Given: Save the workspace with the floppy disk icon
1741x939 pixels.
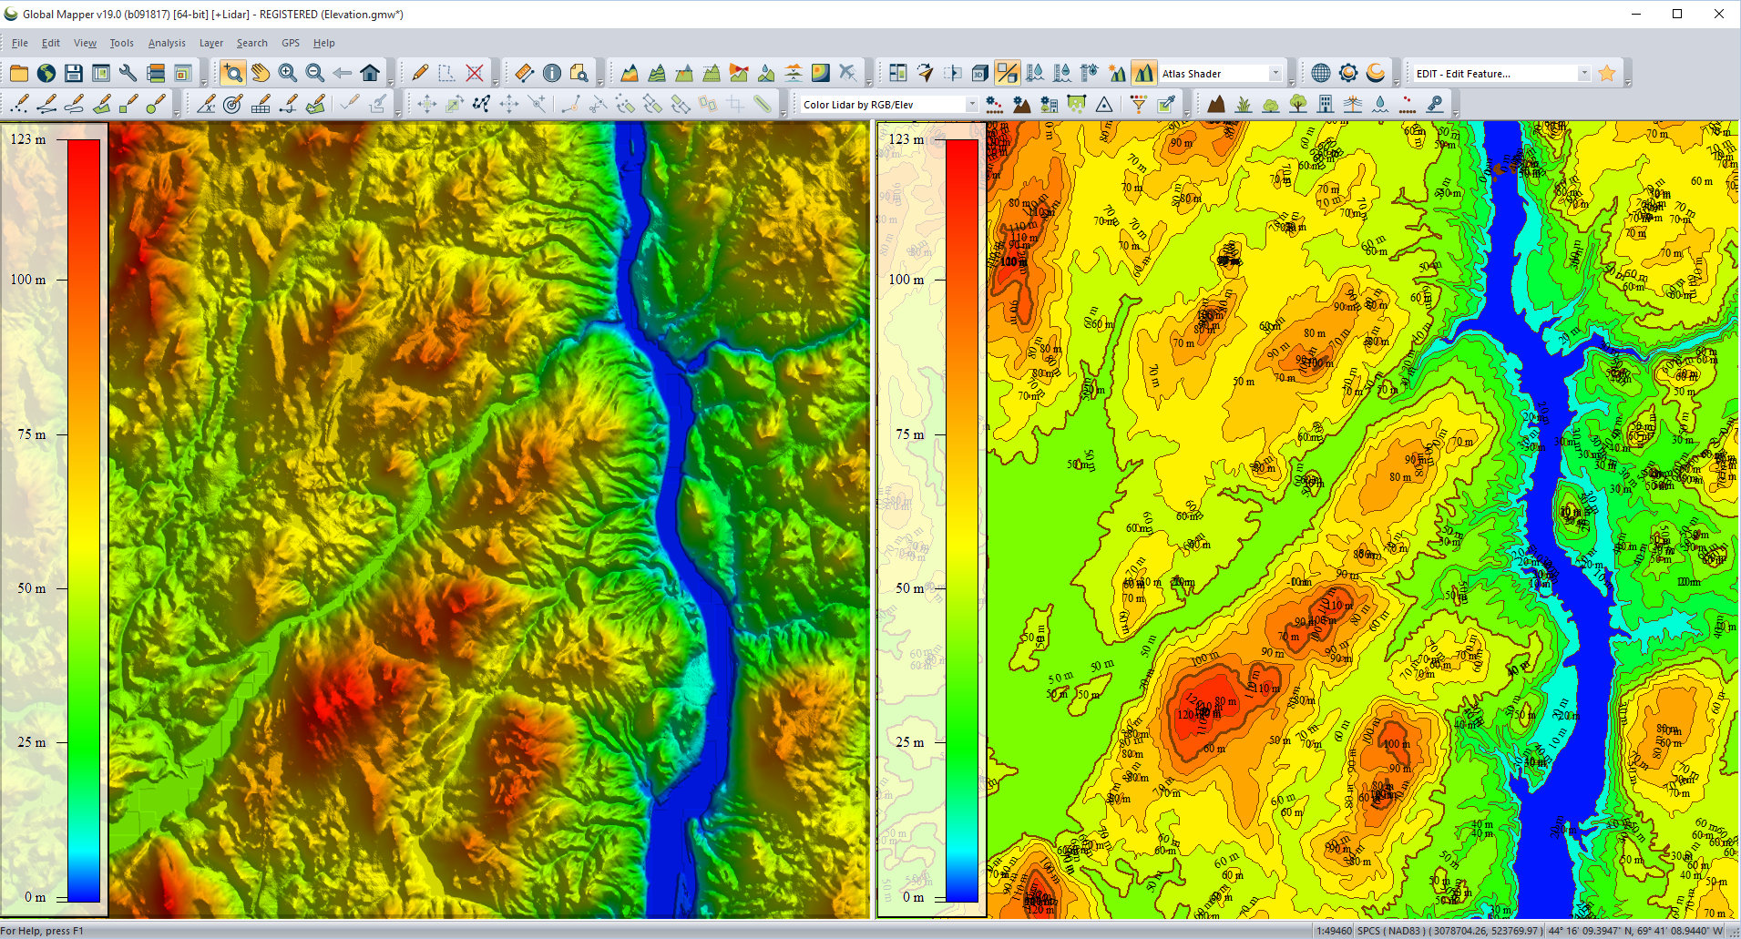Looking at the screenshot, I should (74, 74).
